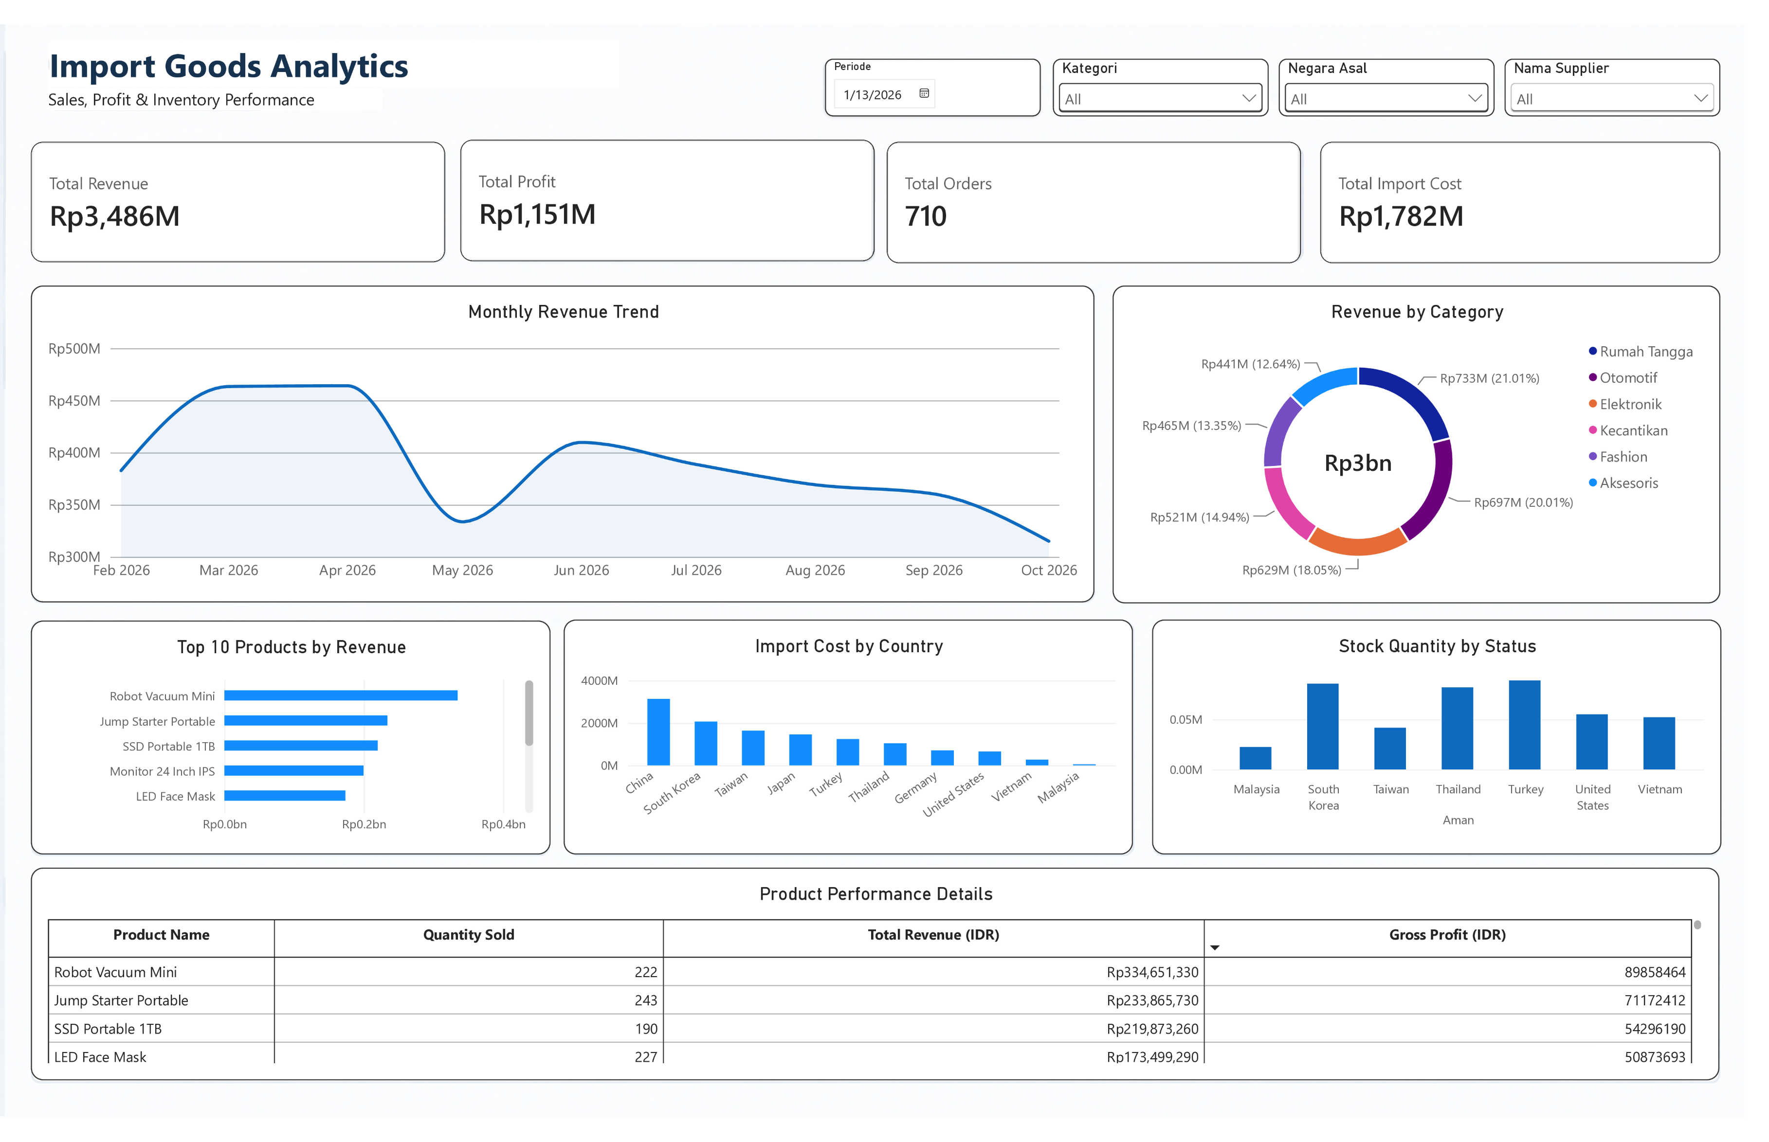Screen dimensions: 1769x1142
Task: Click the Rp233,865,730 revenue cell
Action: [1152, 1000]
